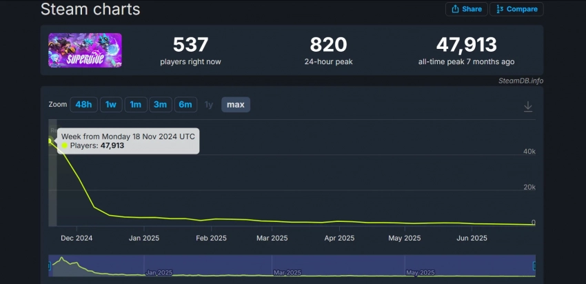Click the right handle of range navigator

(x=534, y=265)
